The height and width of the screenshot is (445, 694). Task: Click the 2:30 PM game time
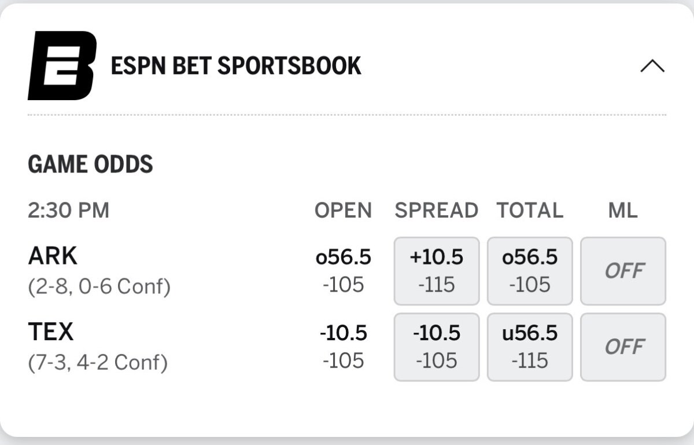click(x=68, y=211)
